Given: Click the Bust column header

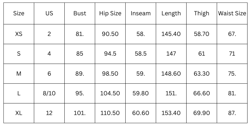Looking at the screenshot, I should click(x=80, y=13).
